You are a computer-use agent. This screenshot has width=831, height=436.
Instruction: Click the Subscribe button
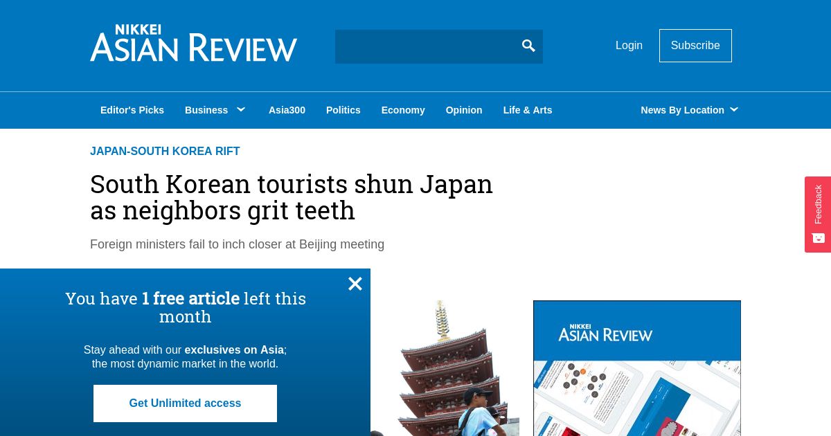click(695, 46)
